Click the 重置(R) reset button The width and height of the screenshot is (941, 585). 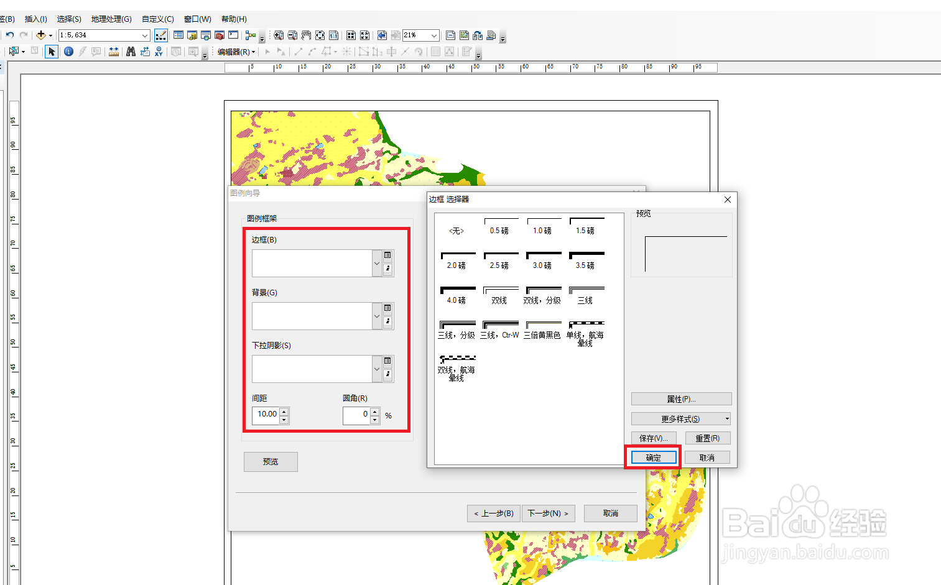708,438
